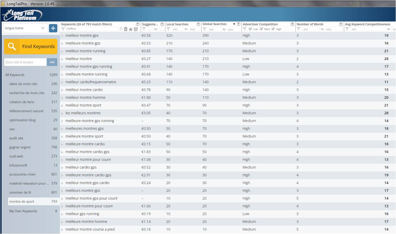This screenshot has height=234, width=396.
Task: Click the Global Searches sort arrow
Action: coord(234,24)
